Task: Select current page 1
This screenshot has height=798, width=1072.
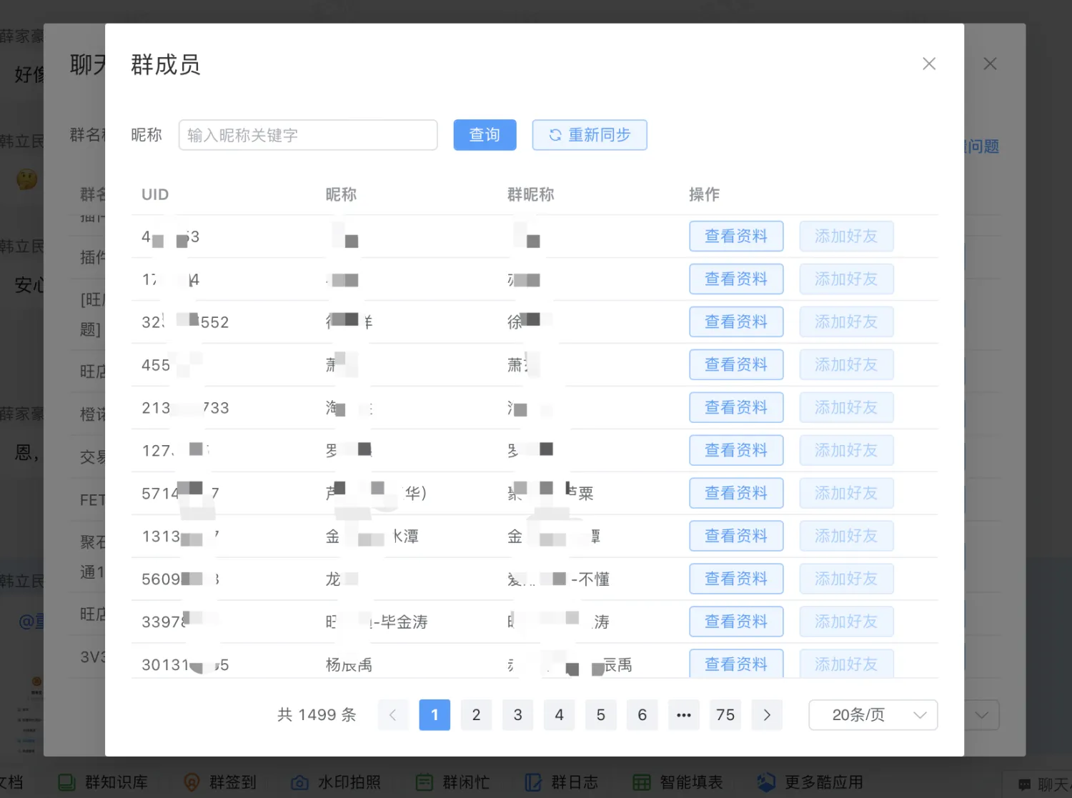Action: (435, 714)
